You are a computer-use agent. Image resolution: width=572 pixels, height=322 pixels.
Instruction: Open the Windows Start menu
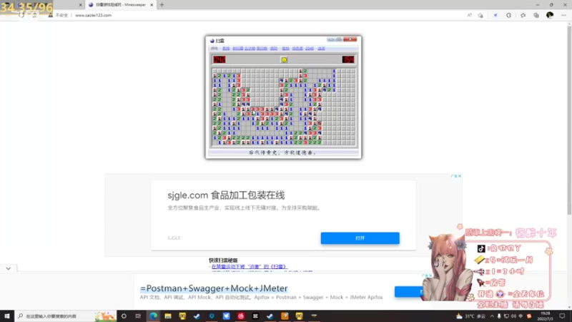pyautogui.click(x=7, y=316)
